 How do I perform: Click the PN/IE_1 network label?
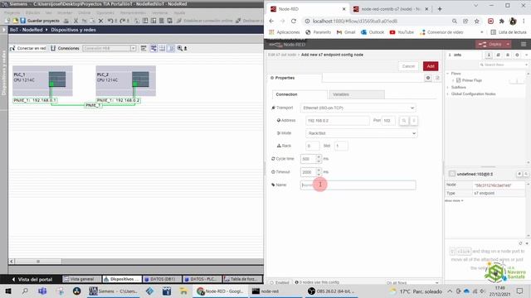(93, 105)
